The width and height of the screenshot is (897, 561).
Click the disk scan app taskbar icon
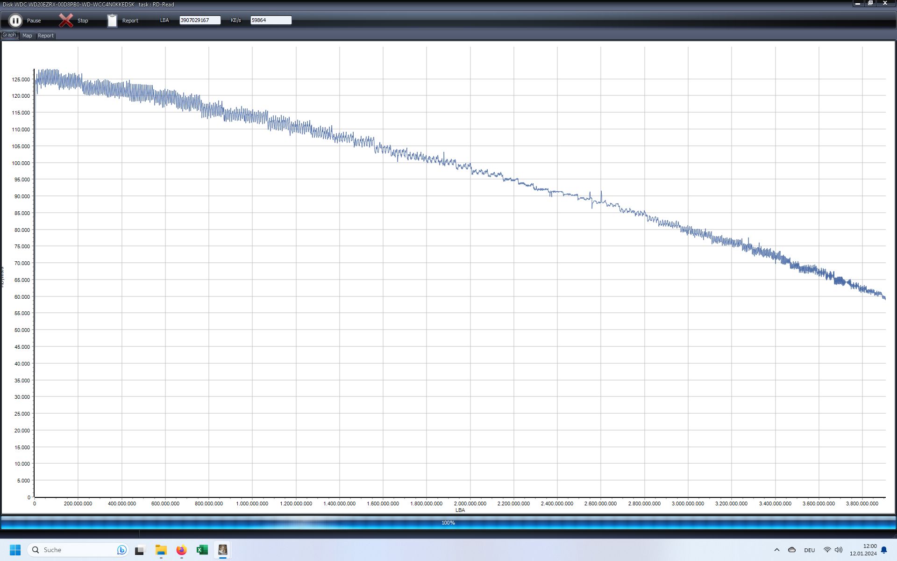(x=222, y=550)
